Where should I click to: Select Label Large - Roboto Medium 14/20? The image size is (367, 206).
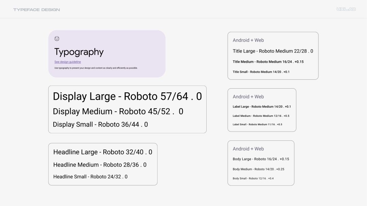point(262,107)
